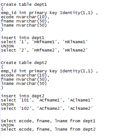This screenshot has width=119, height=137.
Task: Click the 'Create table dept1' line
Action: click(24, 4)
